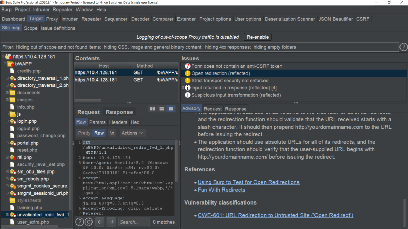Switch to the Deserialization Scanner tab
Viewport: 408px width, 229px height.
point(290,19)
